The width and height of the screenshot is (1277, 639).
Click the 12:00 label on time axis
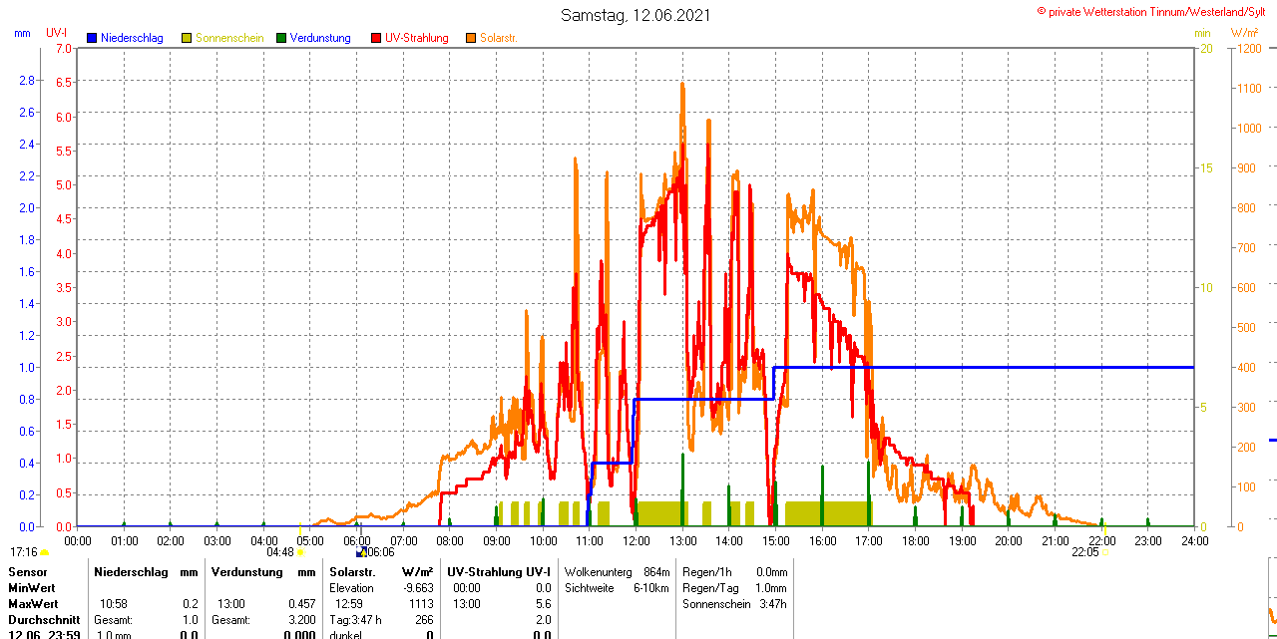636,540
